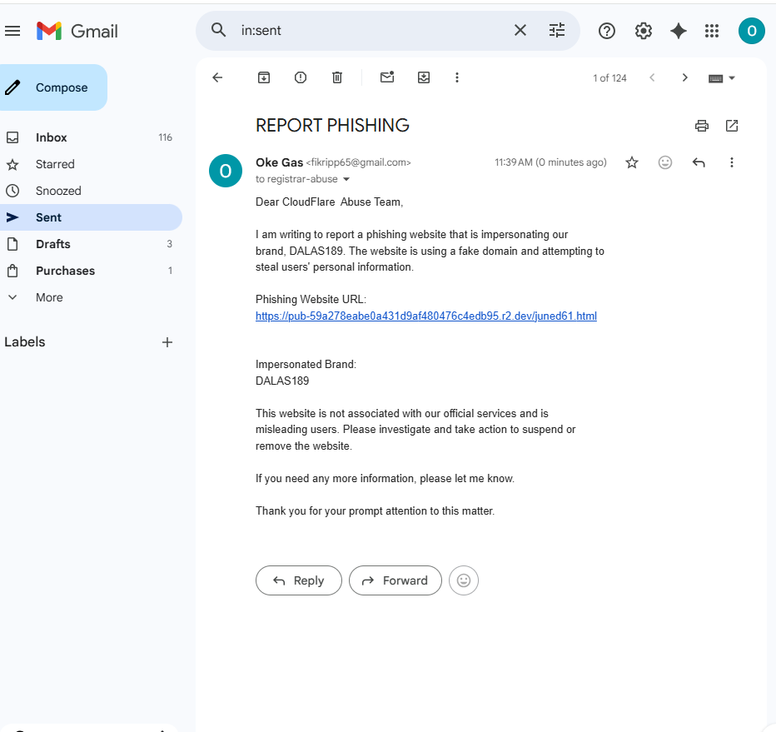Open the main menu hamburger icon
Image resolution: width=776 pixels, height=732 pixels.
point(12,31)
